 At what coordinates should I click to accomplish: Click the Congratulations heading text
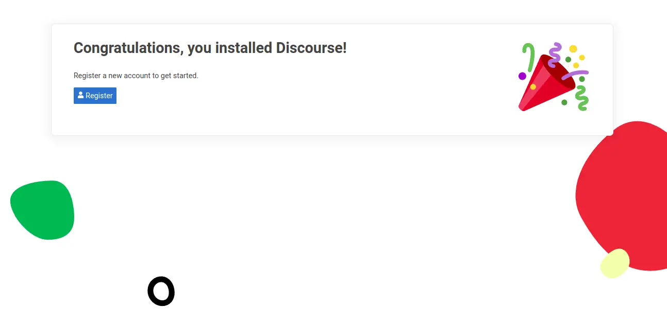210,48
